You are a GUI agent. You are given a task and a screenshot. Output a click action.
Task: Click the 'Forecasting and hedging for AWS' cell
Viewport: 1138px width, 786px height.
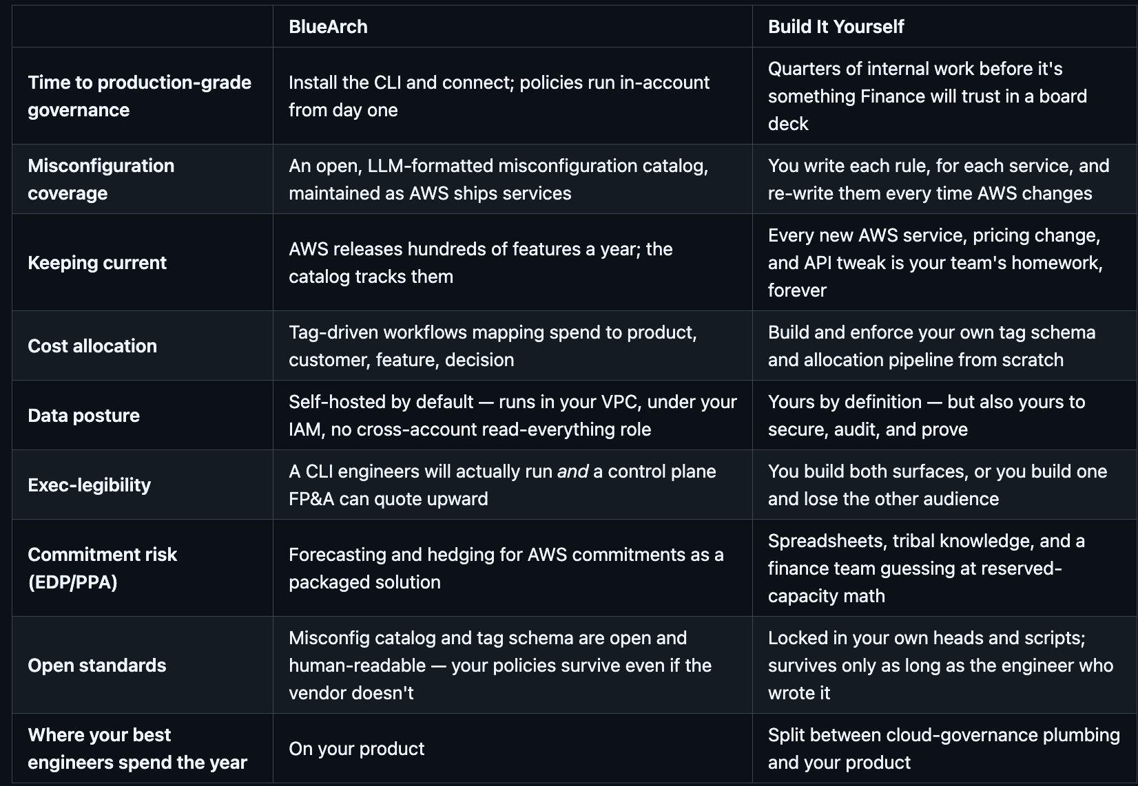[506, 568]
